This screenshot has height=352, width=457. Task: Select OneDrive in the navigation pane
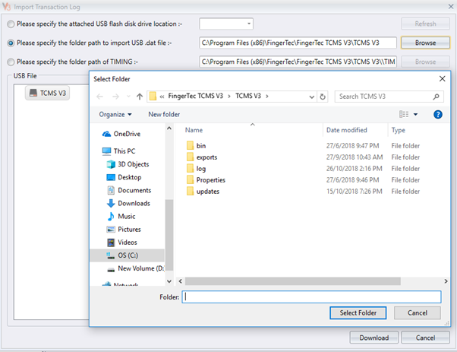[x=121, y=134]
